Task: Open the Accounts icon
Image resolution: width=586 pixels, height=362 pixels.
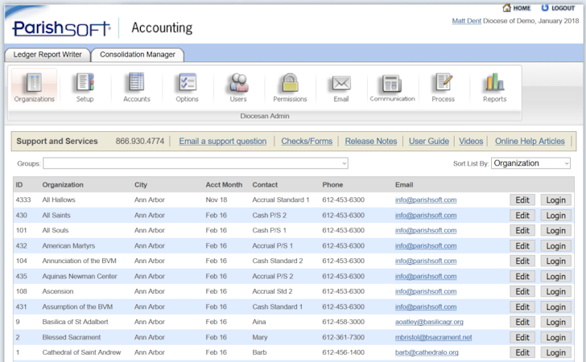Action: [136, 88]
